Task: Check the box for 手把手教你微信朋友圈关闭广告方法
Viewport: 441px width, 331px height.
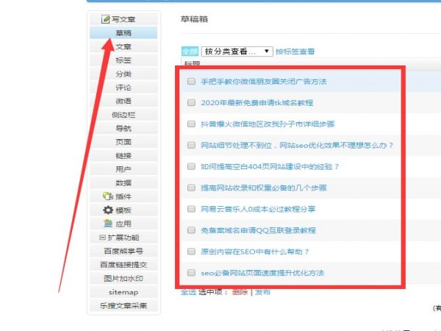Action: (x=191, y=82)
